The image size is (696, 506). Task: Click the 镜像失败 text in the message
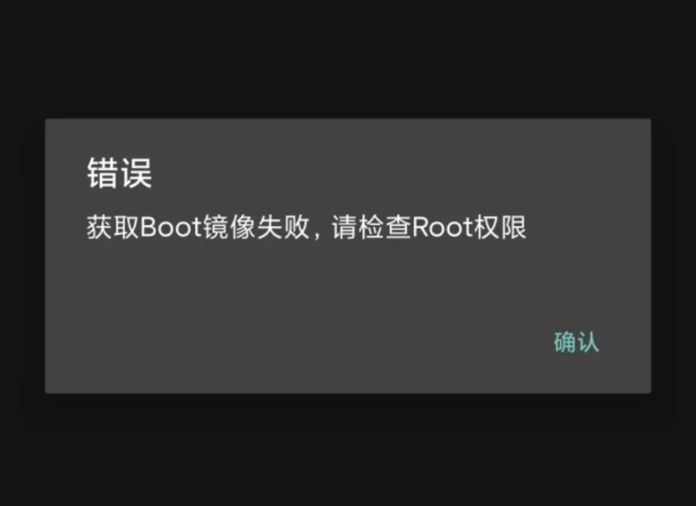point(256,227)
